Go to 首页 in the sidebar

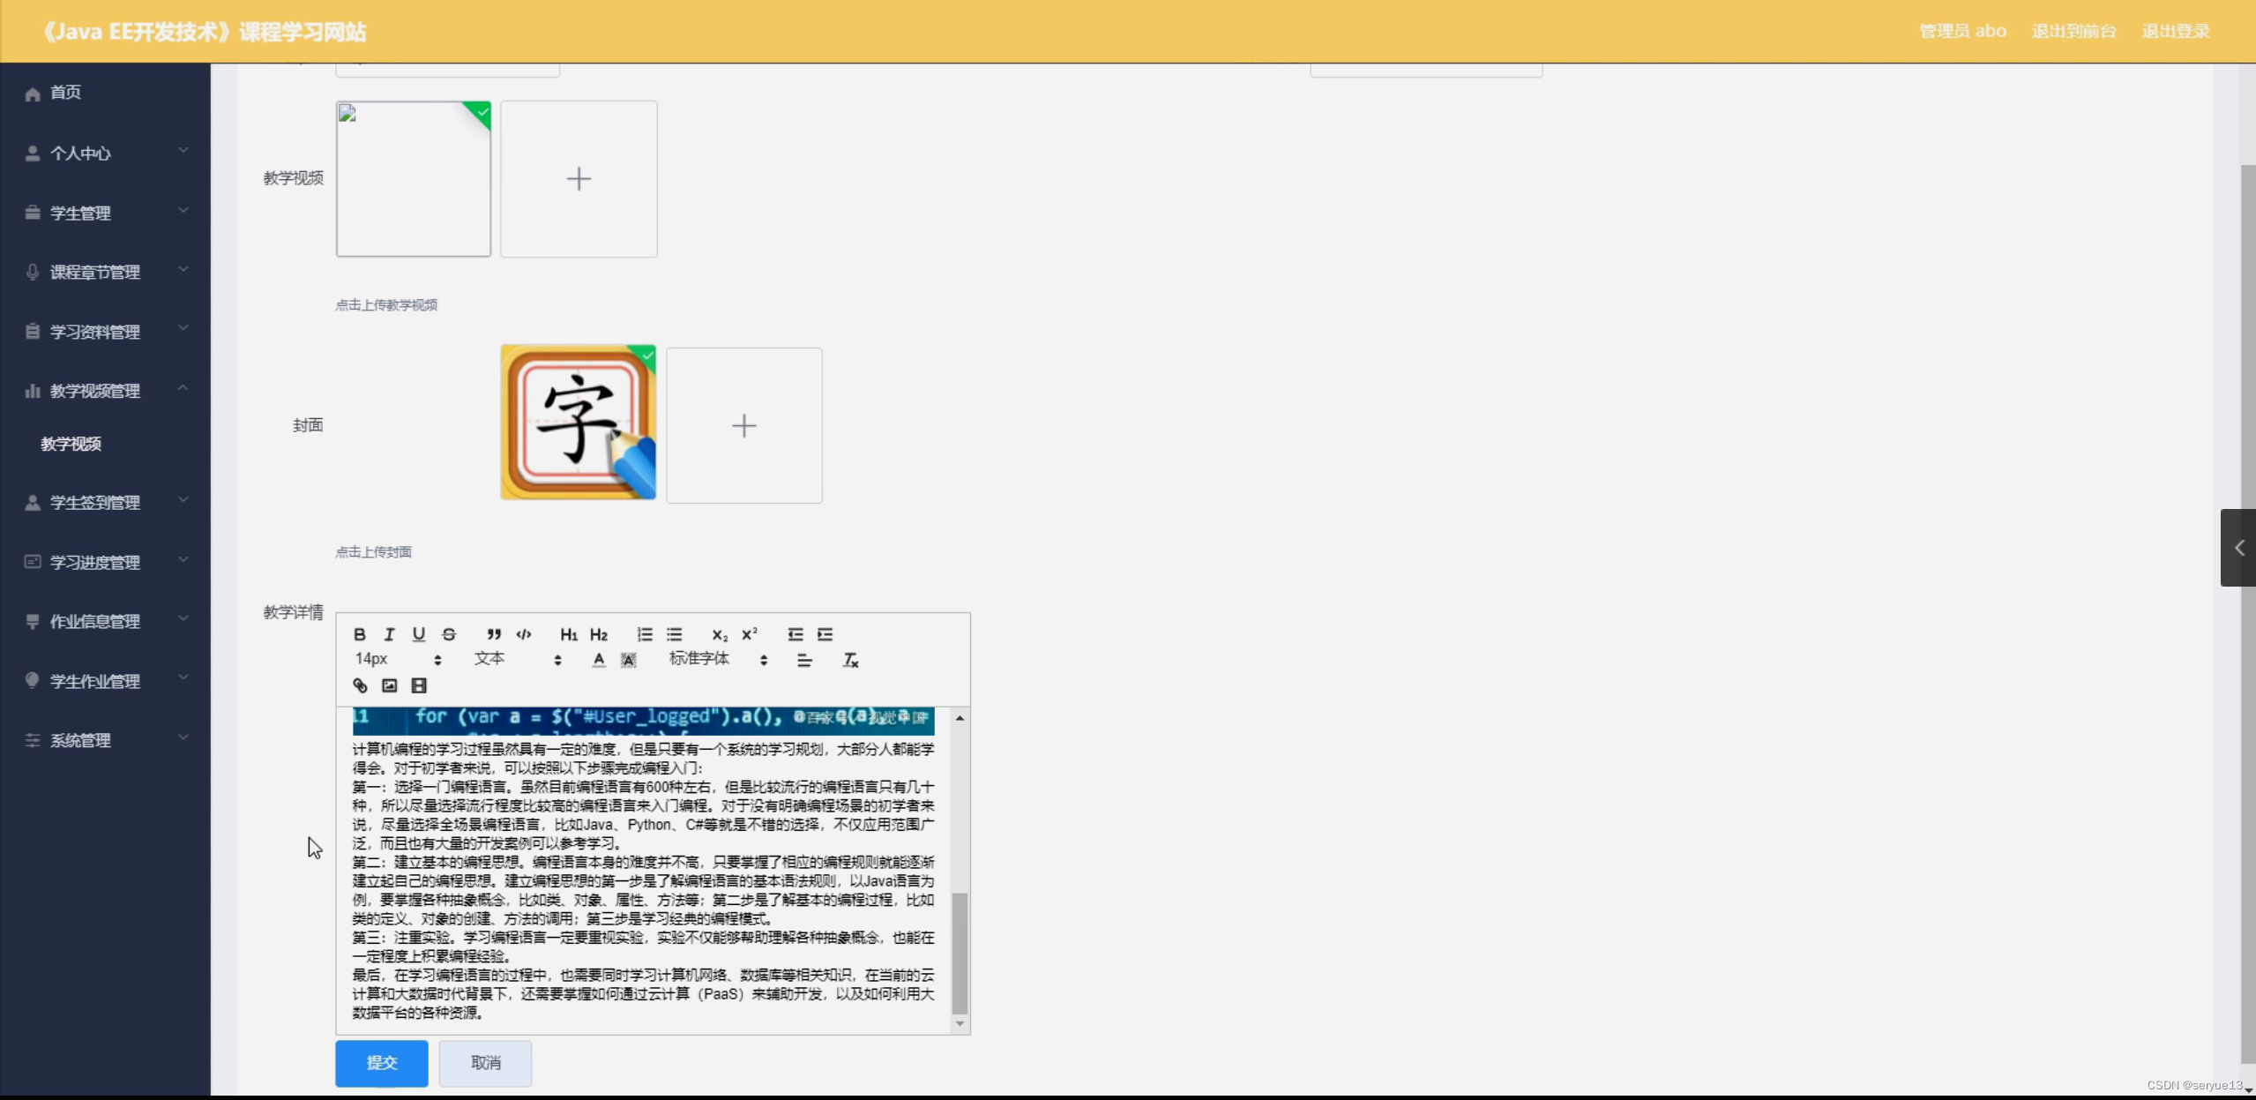(x=65, y=93)
